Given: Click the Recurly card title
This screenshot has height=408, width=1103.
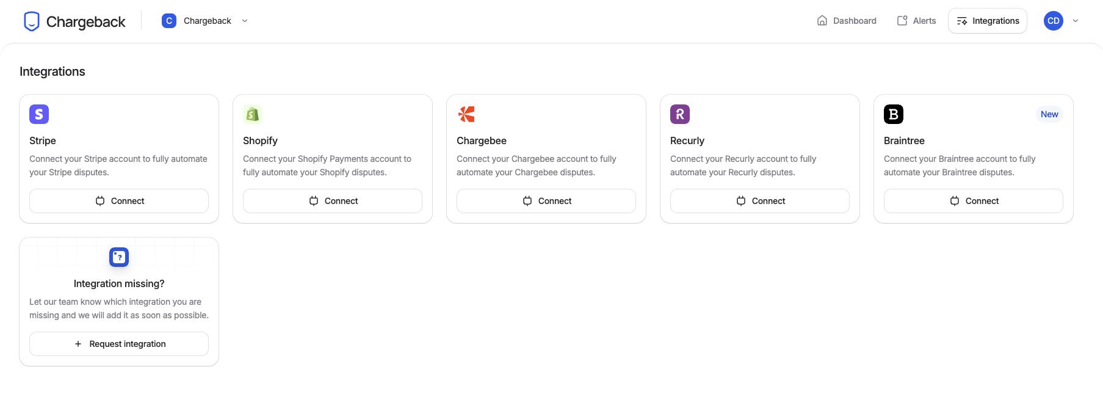Looking at the screenshot, I should 687,140.
